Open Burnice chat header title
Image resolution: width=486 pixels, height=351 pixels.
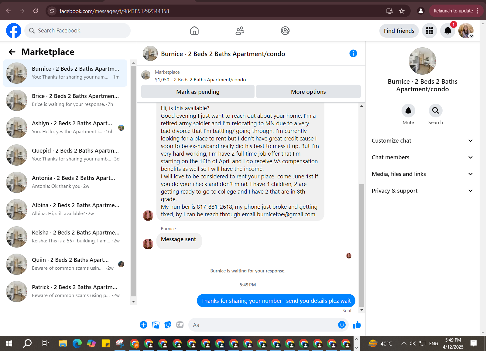223,54
